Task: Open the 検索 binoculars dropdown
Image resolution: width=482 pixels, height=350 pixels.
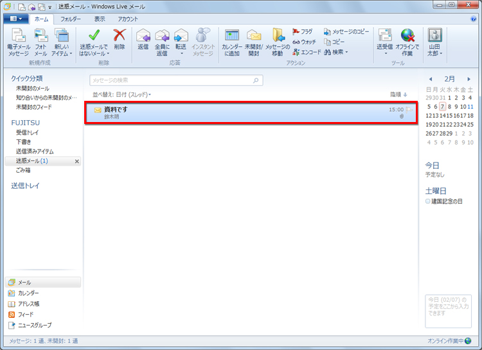Action: pos(336,52)
